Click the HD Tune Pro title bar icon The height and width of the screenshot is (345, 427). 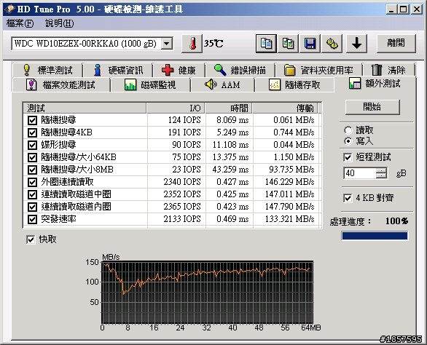click(x=9, y=9)
